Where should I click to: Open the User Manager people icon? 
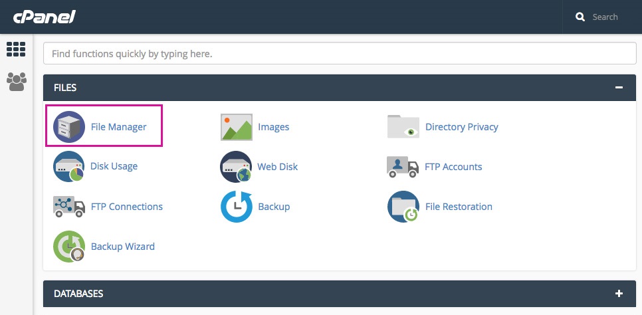17,82
